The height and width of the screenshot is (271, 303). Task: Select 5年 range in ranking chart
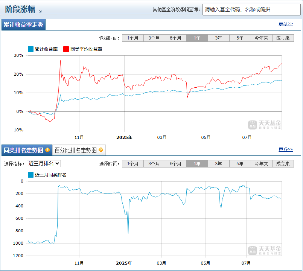[240, 164]
